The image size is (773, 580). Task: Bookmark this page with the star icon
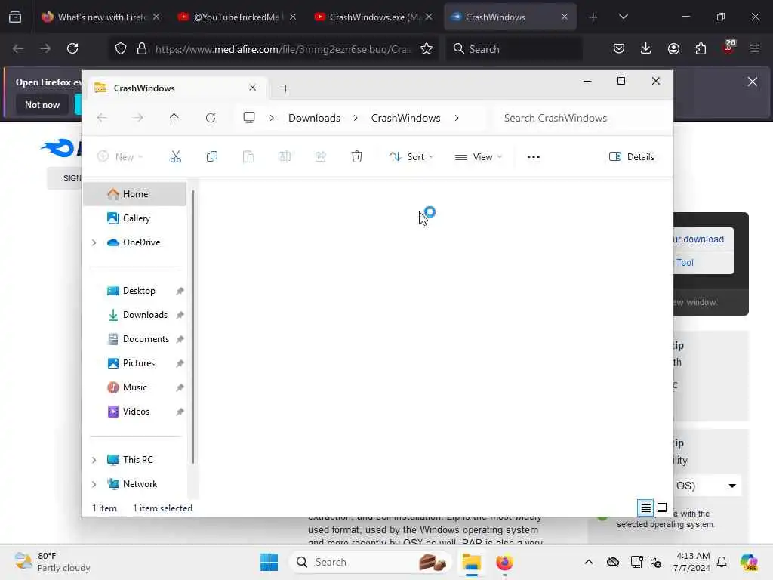click(x=427, y=48)
